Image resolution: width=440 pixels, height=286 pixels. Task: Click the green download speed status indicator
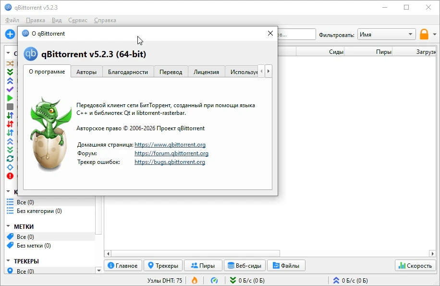247,280
